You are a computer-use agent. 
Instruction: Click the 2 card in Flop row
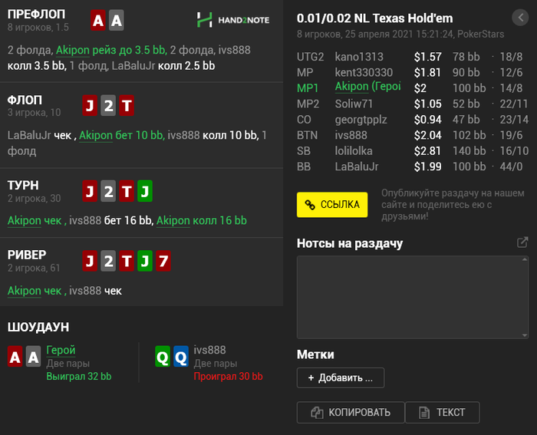tap(108, 106)
